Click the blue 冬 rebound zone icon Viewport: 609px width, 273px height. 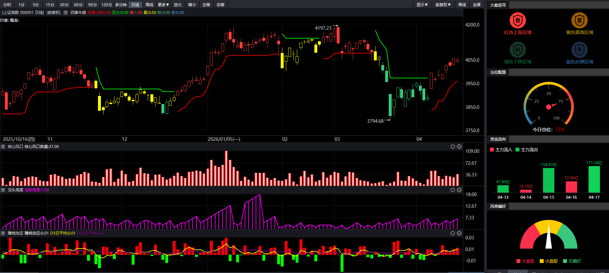579,50
